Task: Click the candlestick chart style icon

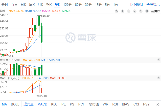Action: pyautogui.click(x=147, y=11)
